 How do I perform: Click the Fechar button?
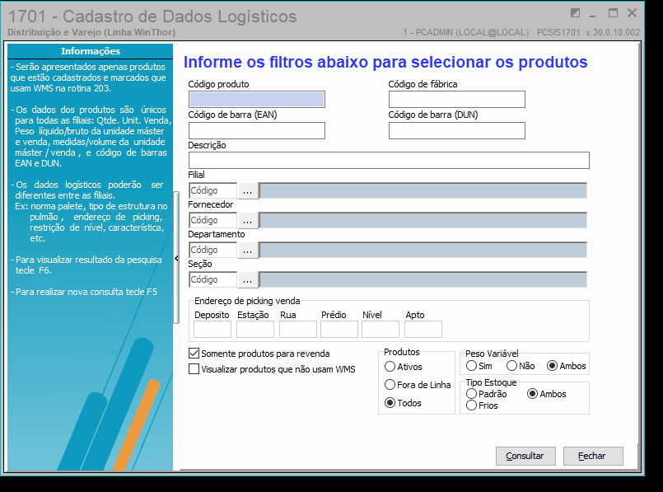pos(593,456)
